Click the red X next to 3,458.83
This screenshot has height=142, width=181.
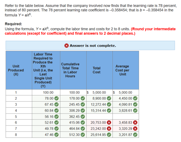(135, 123)
